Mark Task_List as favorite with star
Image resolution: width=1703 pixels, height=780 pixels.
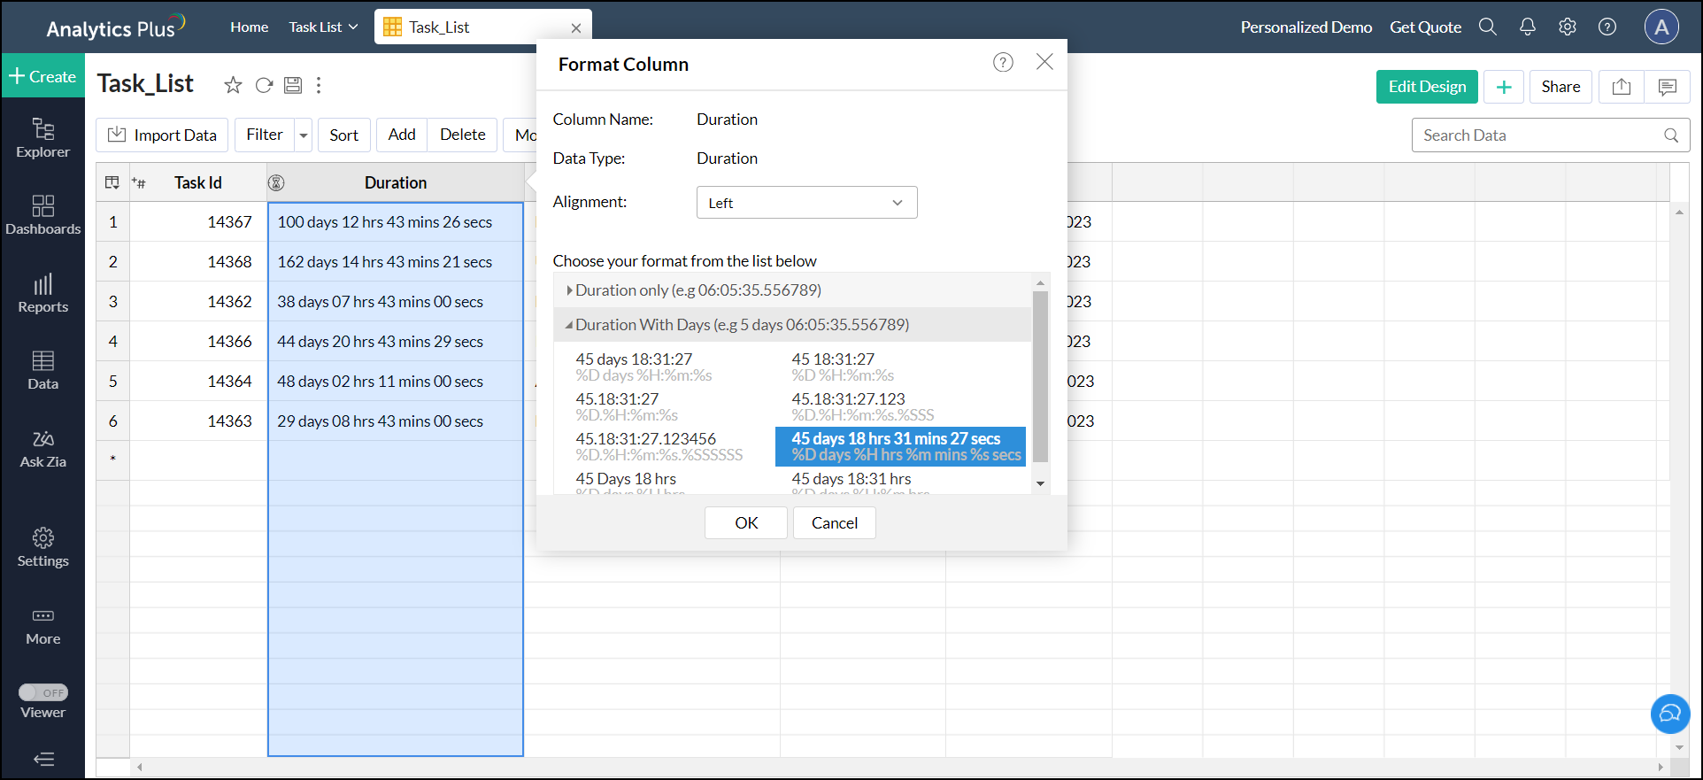(x=233, y=85)
